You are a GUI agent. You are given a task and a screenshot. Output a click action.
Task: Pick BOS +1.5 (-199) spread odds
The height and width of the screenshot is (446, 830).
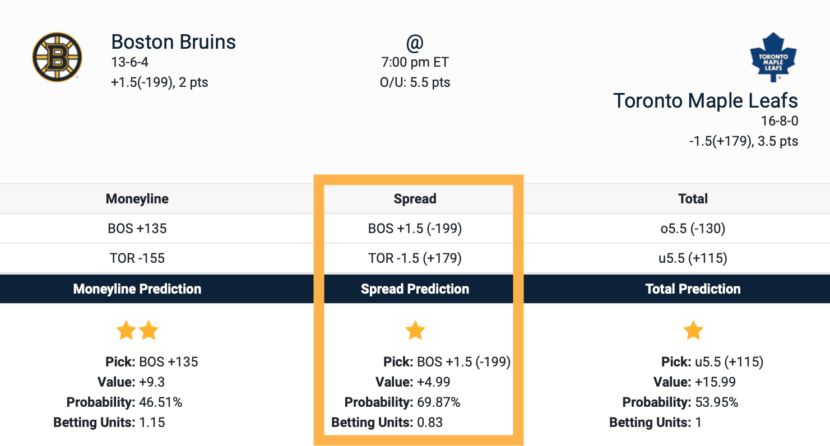point(415,229)
